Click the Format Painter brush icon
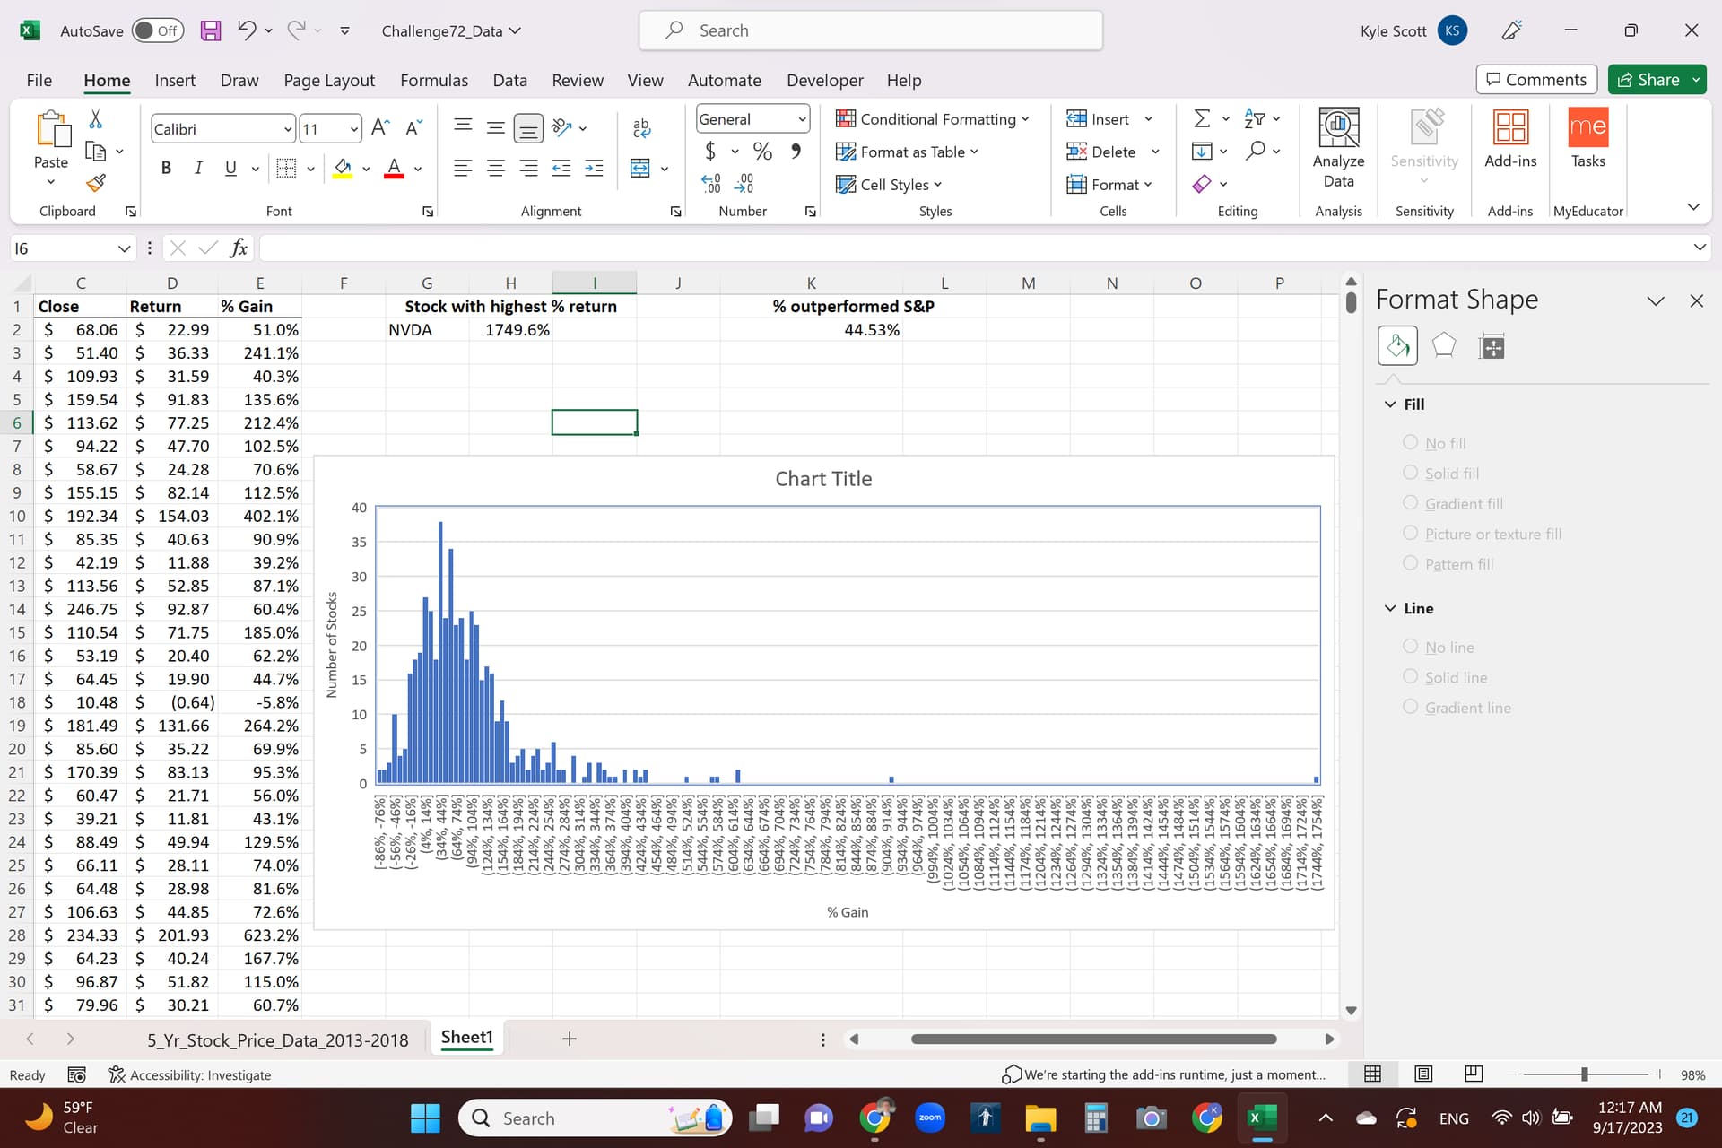 tap(96, 184)
